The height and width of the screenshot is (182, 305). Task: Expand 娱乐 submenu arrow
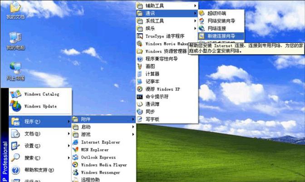coord(195,29)
